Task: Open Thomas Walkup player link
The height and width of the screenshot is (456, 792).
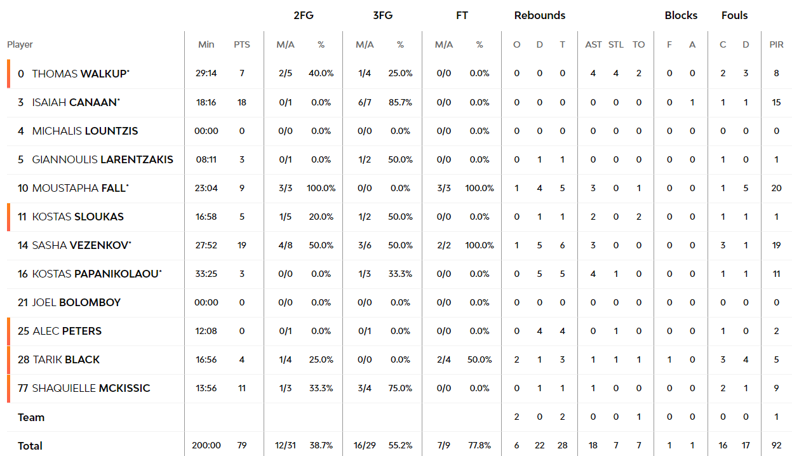Action: point(80,74)
